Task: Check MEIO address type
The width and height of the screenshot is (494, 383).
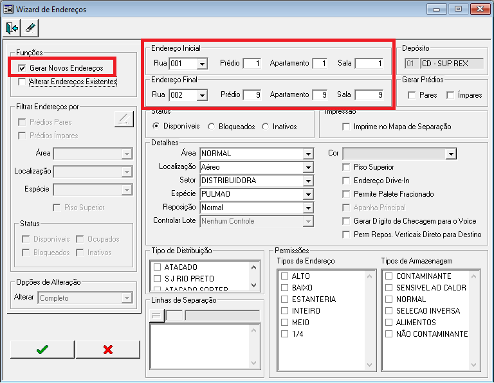Action: click(284, 323)
